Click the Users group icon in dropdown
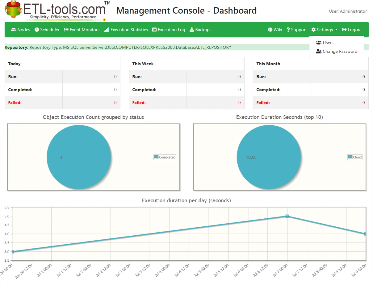373x286 pixels. 319,43
